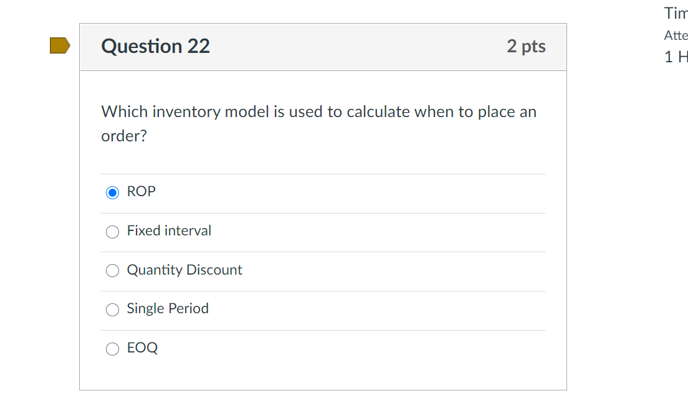Click the gray question header bar
Image resolution: width=688 pixels, height=406 pixels.
[374, 47]
